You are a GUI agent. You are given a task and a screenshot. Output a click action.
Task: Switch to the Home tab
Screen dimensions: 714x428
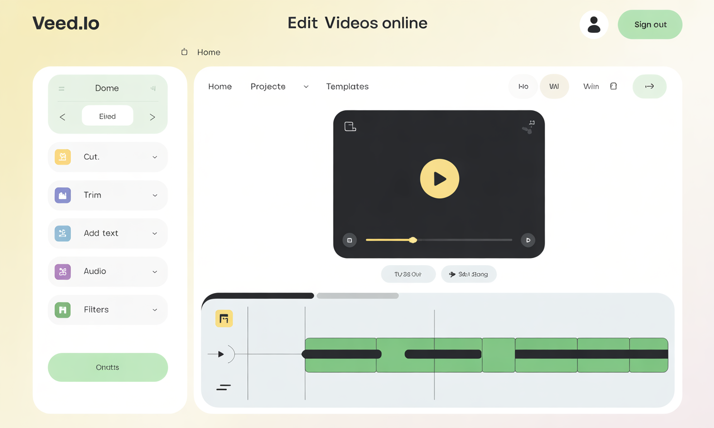point(220,86)
